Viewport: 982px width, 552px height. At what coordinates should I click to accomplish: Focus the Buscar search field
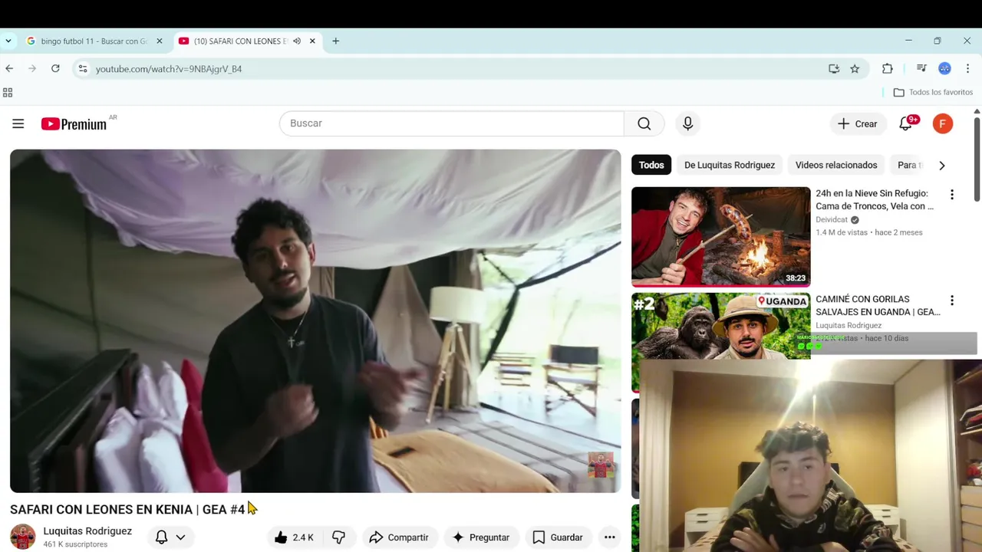[452, 123]
